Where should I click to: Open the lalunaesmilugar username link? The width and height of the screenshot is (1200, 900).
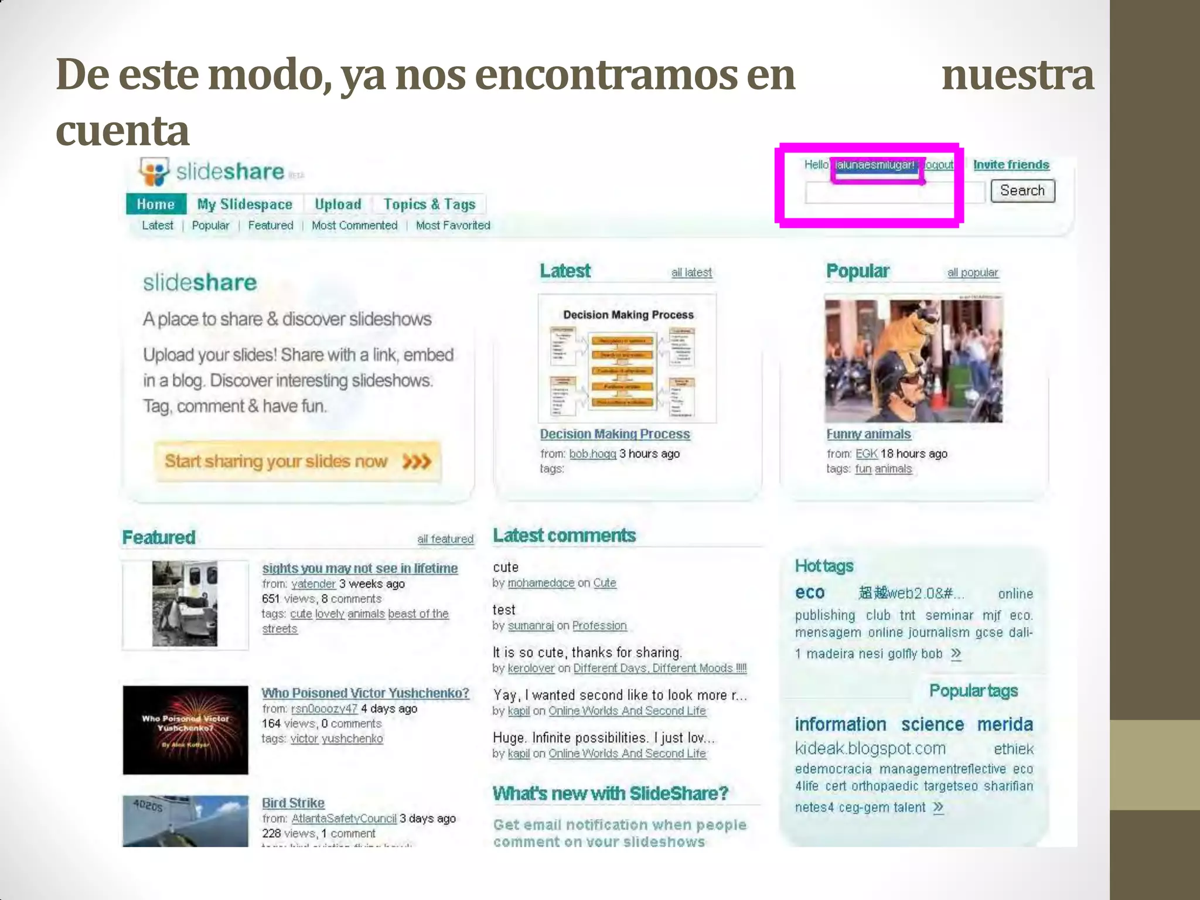pos(875,165)
